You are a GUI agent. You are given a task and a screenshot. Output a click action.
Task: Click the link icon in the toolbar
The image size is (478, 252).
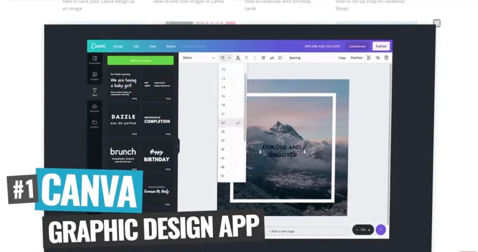378,58
